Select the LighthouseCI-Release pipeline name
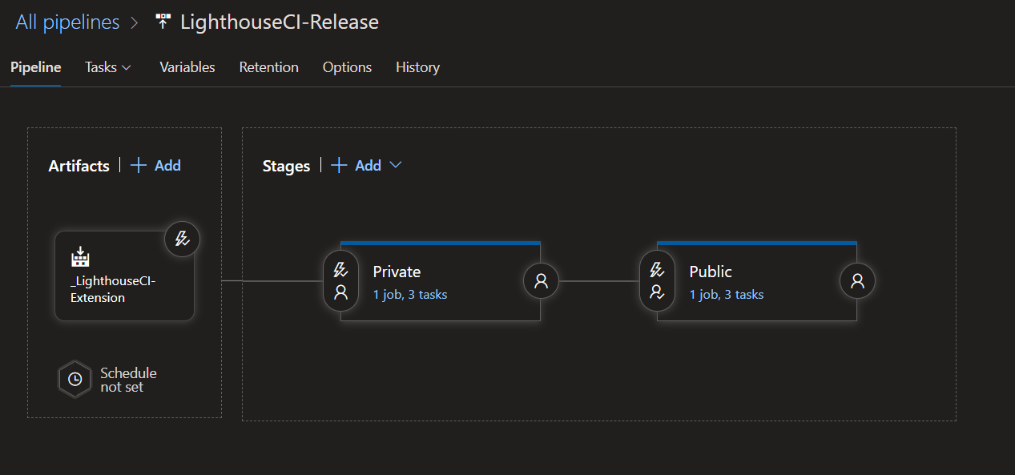Viewport: 1015px width, 475px height. pyautogui.click(x=280, y=22)
